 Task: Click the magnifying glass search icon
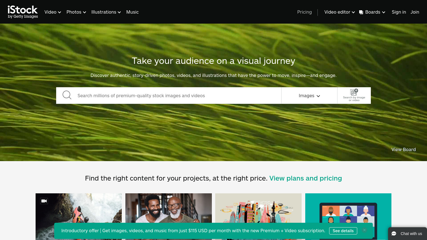click(67, 95)
